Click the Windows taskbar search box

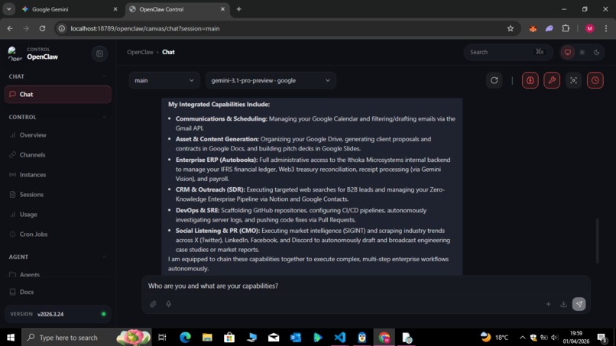coord(86,338)
